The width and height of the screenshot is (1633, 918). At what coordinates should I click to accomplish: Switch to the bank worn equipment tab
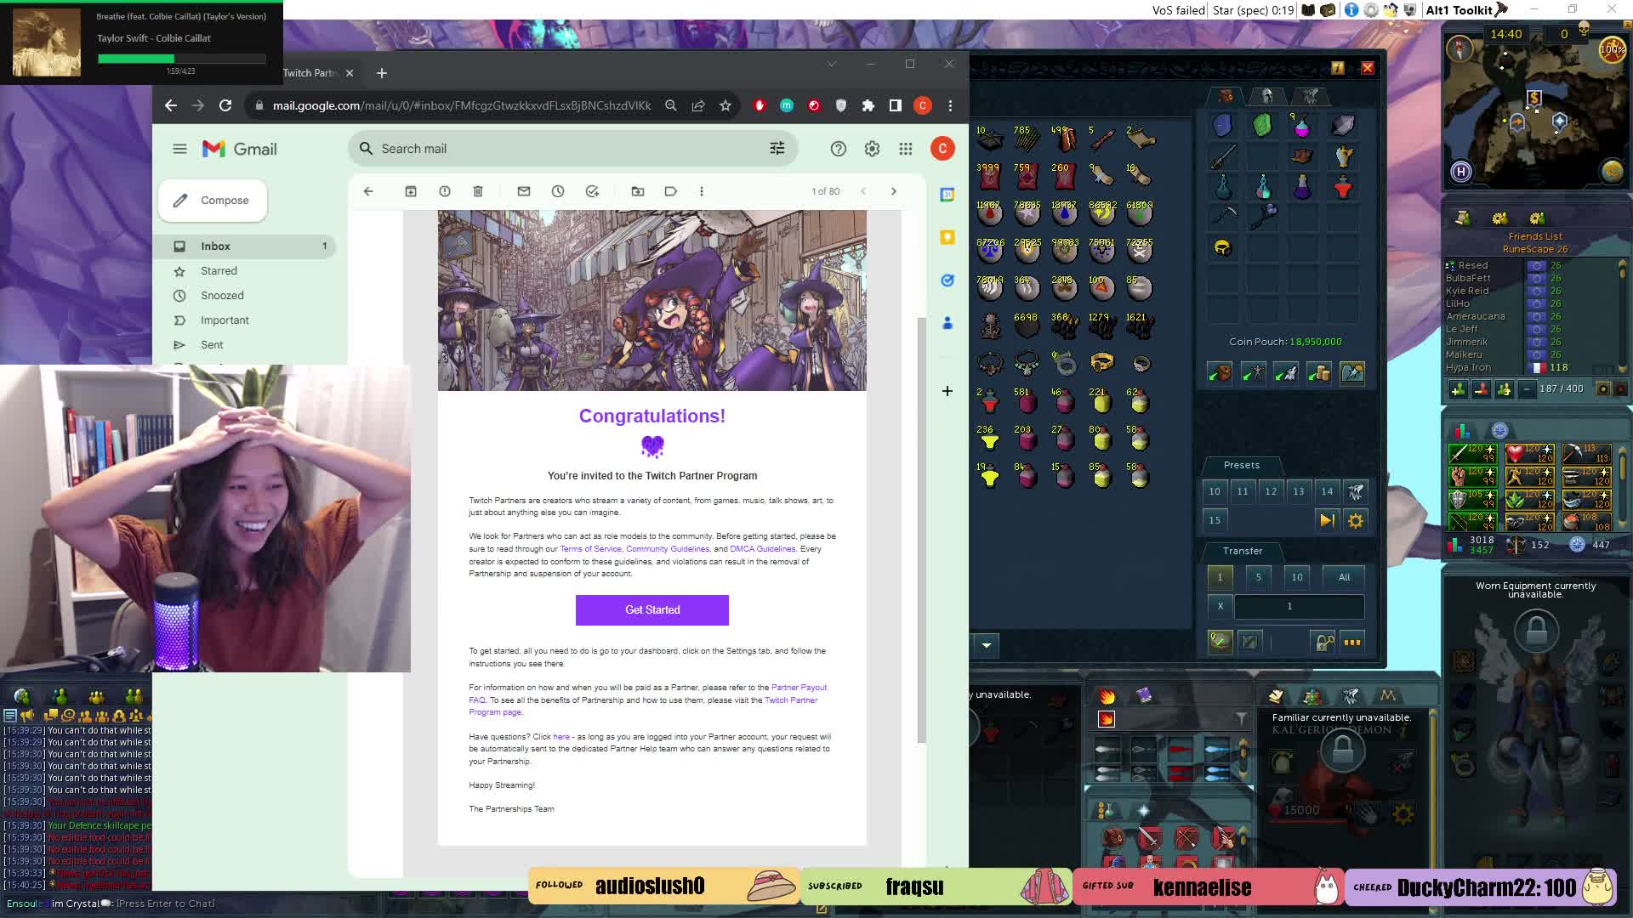tap(1268, 96)
